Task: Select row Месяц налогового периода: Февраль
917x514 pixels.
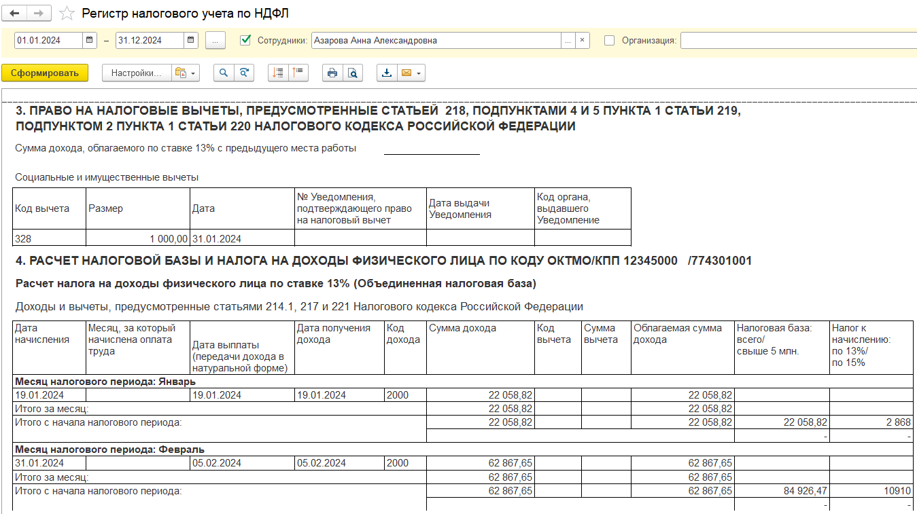Action: click(x=463, y=449)
